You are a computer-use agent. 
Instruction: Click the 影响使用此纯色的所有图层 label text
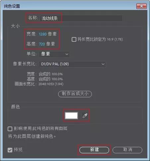coord(40,129)
